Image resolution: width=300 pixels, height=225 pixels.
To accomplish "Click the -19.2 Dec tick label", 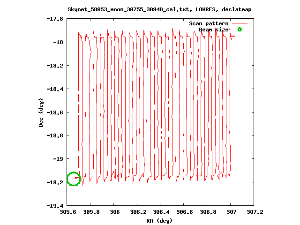I will pos(55,182).
